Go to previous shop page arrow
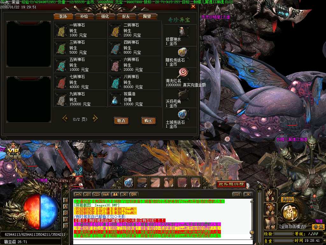The image size is (326, 245). coord(65,119)
